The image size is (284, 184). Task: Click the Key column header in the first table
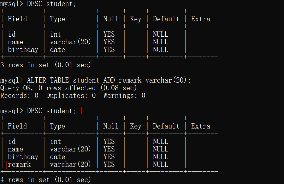(136, 19)
